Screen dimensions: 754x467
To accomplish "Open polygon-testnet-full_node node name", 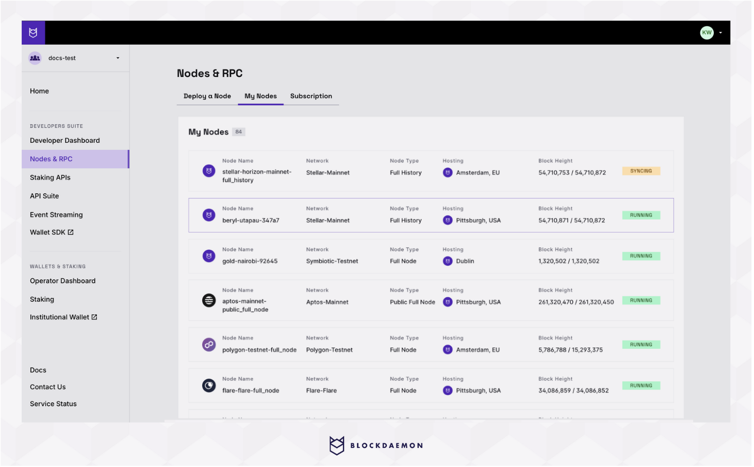I will pyautogui.click(x=259, y=350).
